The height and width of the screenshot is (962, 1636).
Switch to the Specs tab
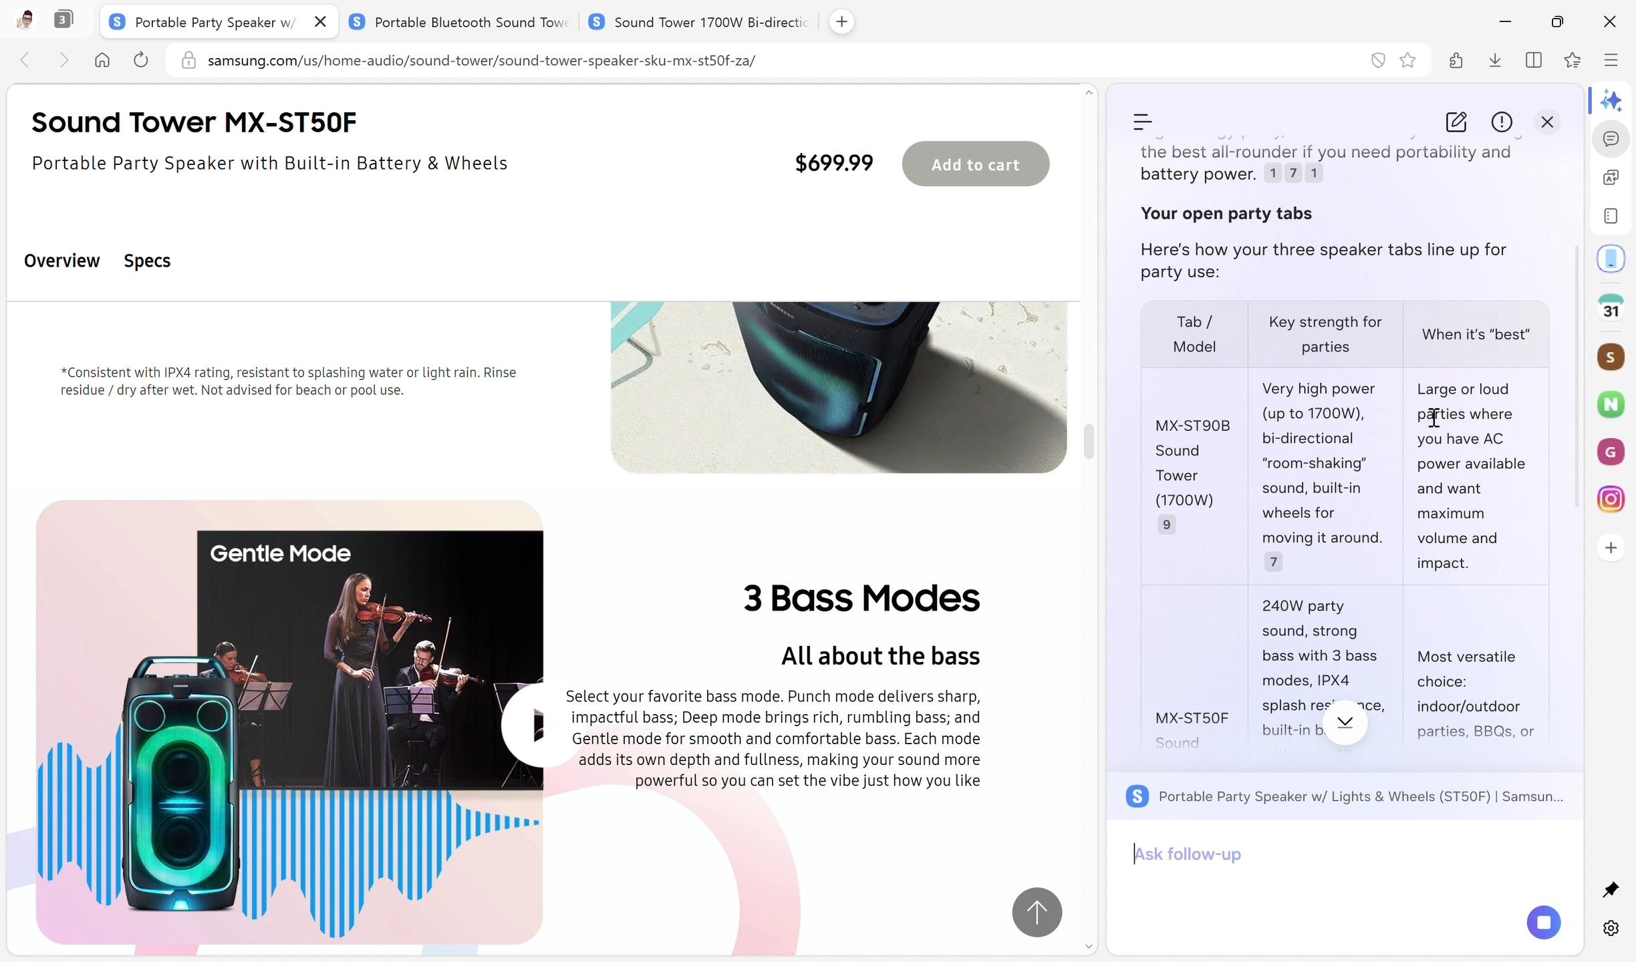point(147,261)
